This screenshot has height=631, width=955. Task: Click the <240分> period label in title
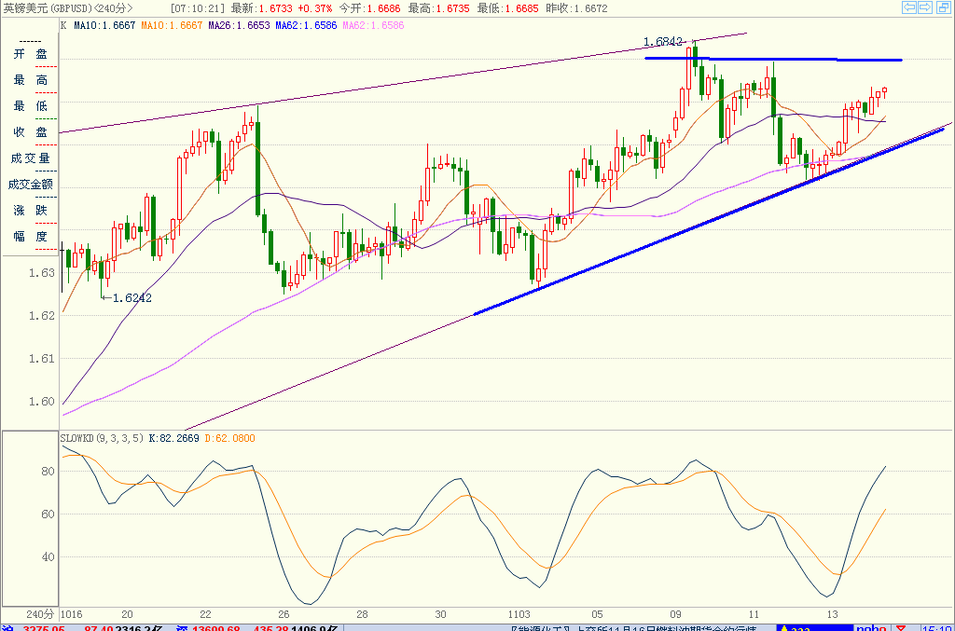(113, 8)
